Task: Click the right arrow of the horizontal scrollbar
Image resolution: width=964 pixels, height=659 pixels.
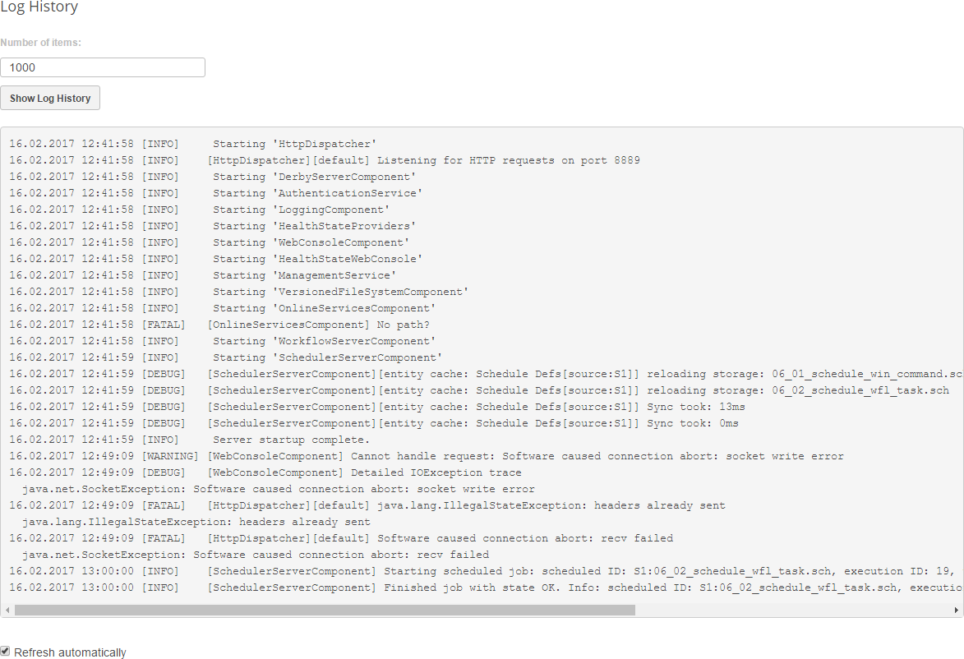Action: [957, 611]
